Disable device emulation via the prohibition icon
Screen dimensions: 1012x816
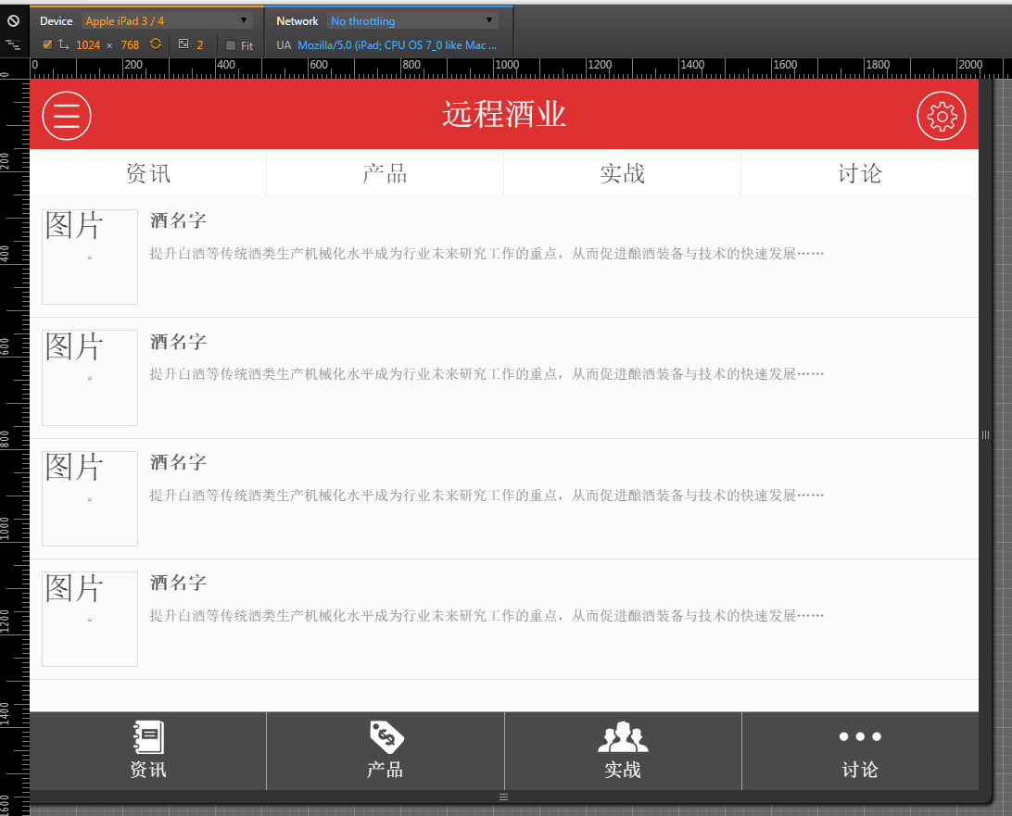coord(13,20)
